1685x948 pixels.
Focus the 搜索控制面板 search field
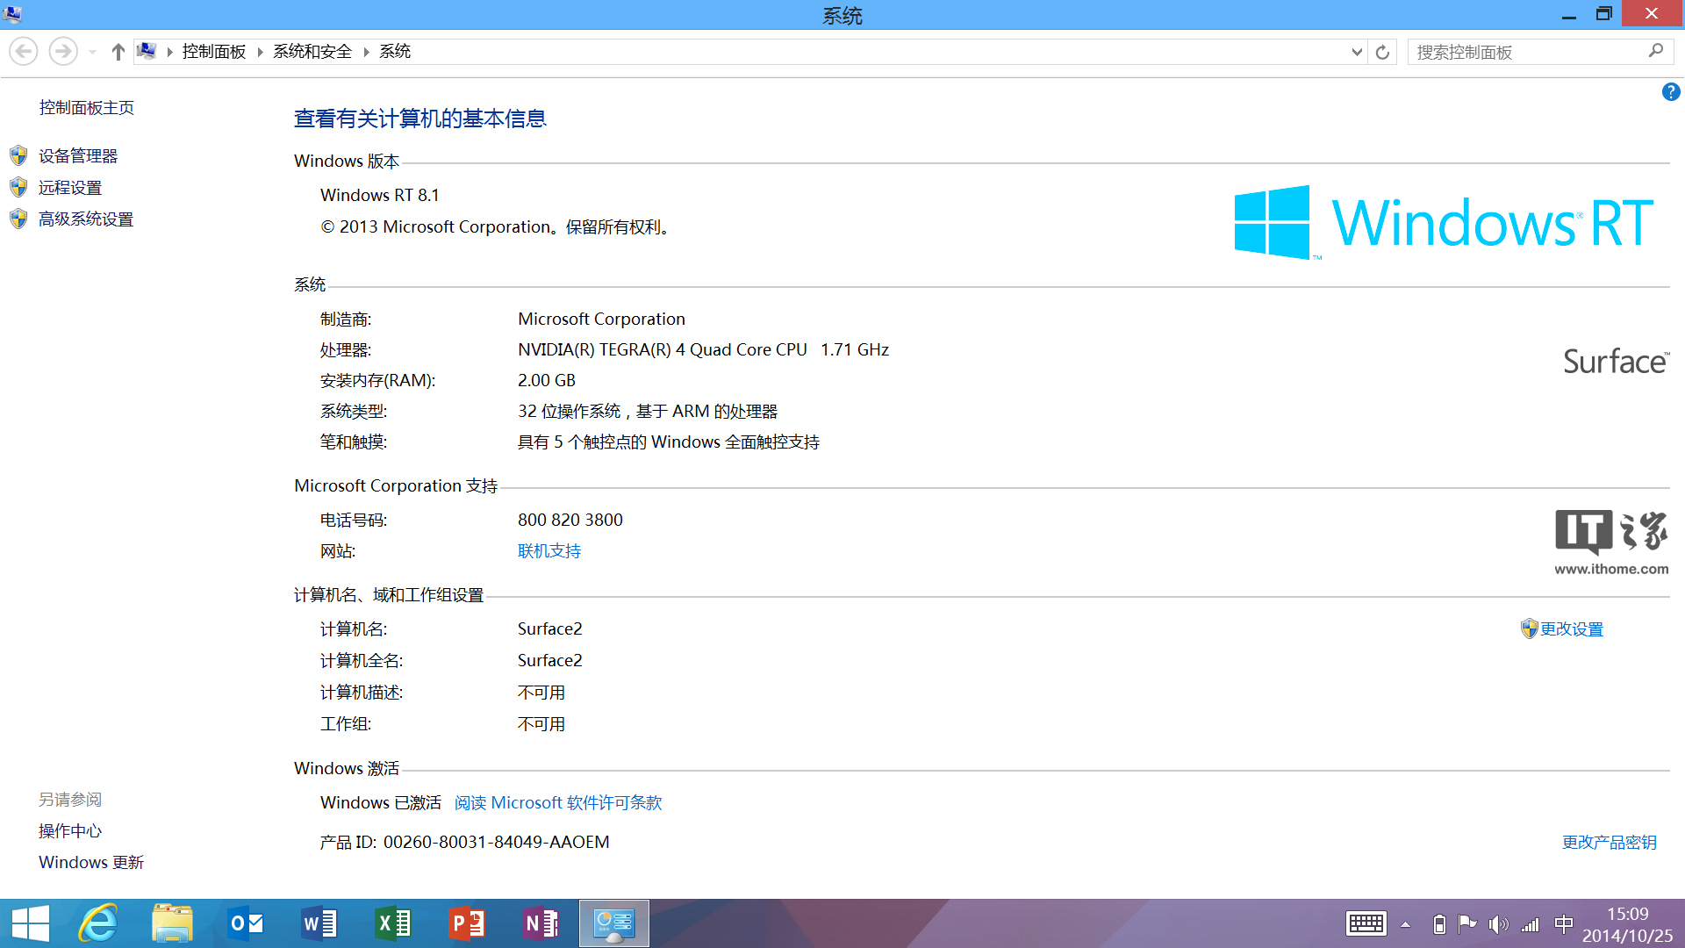(x=1527, y=52)
